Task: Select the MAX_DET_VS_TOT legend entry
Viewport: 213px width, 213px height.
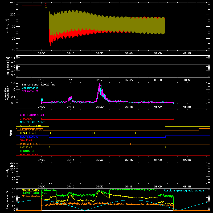Action: [33, 196]
